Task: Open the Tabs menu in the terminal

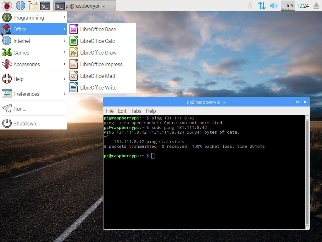Action: pos(136,111)
